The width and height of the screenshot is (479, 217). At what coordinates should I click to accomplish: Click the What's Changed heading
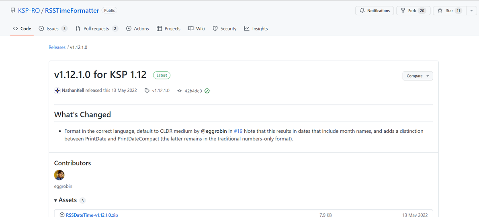click(x=82, y=115)
